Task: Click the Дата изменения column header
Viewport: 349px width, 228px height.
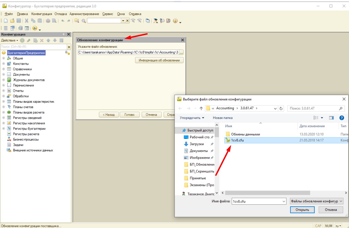Action: 312,126
